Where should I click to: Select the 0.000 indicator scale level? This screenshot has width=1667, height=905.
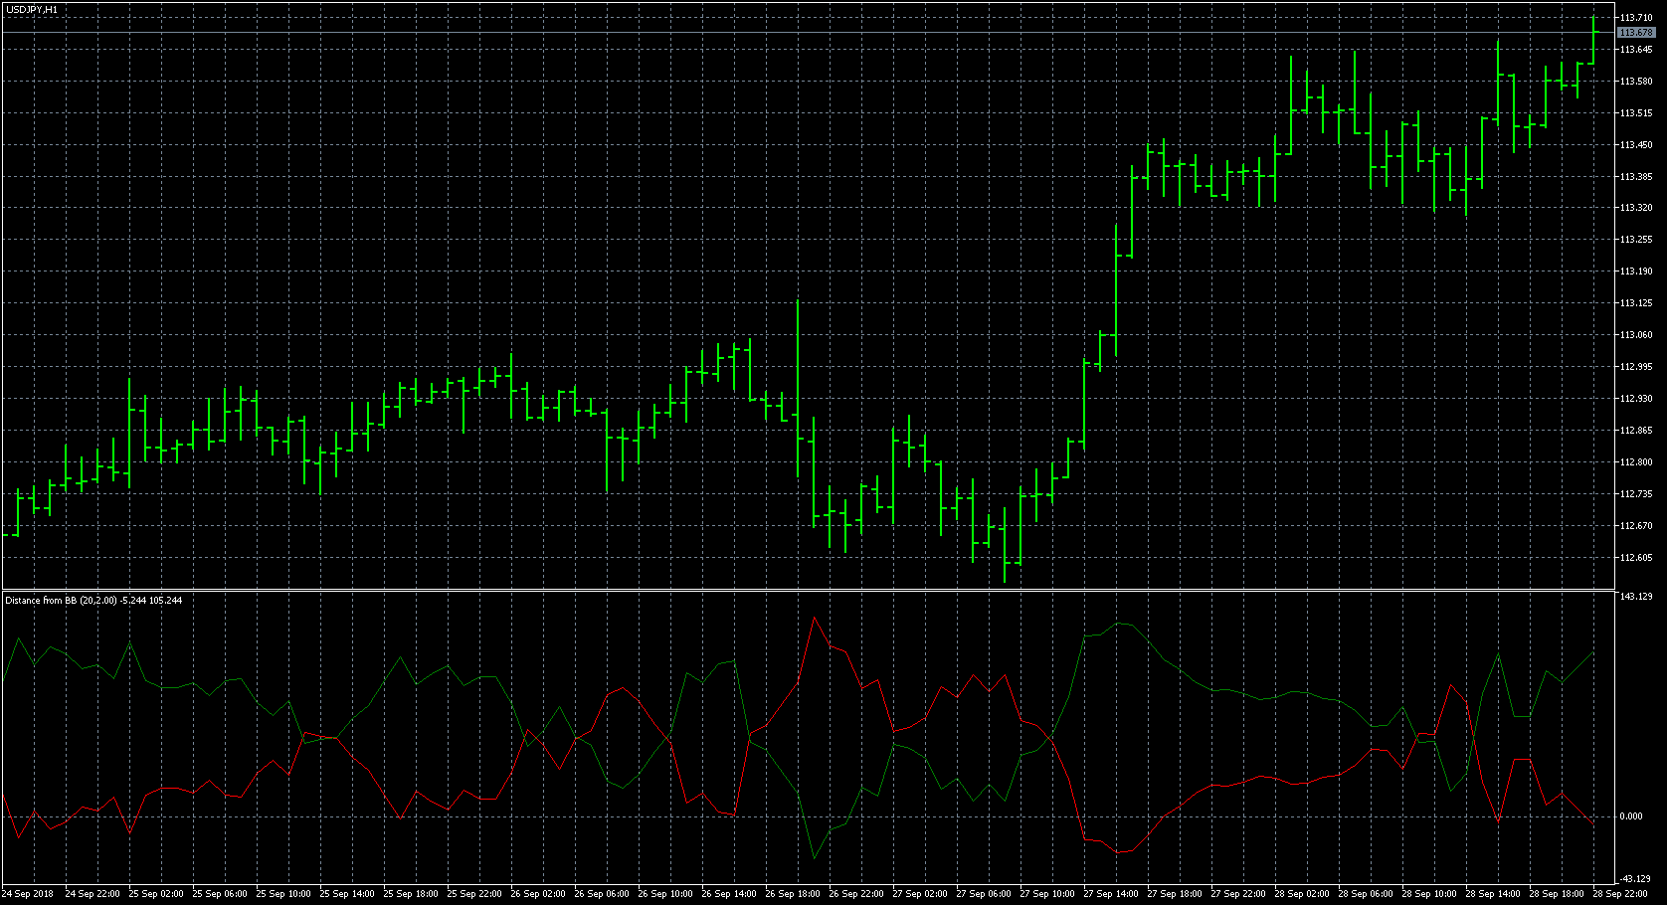pyautogui.click(x=1631, y=816)
